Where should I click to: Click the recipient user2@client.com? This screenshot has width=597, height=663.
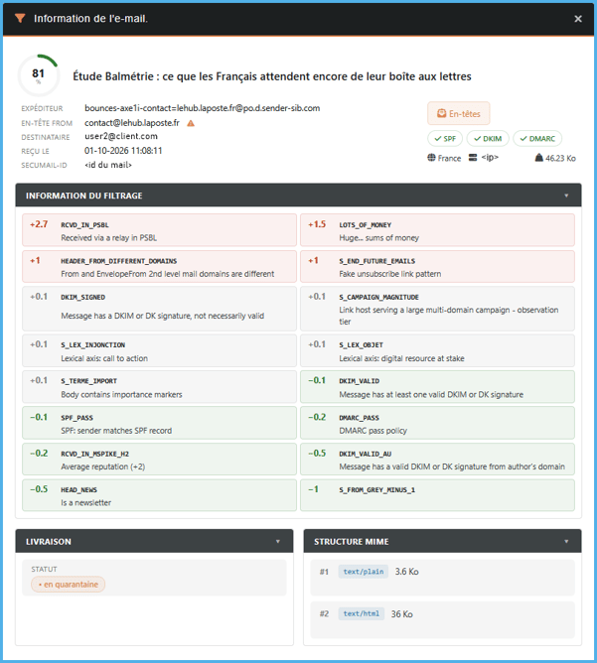click(x=121, y=136)
